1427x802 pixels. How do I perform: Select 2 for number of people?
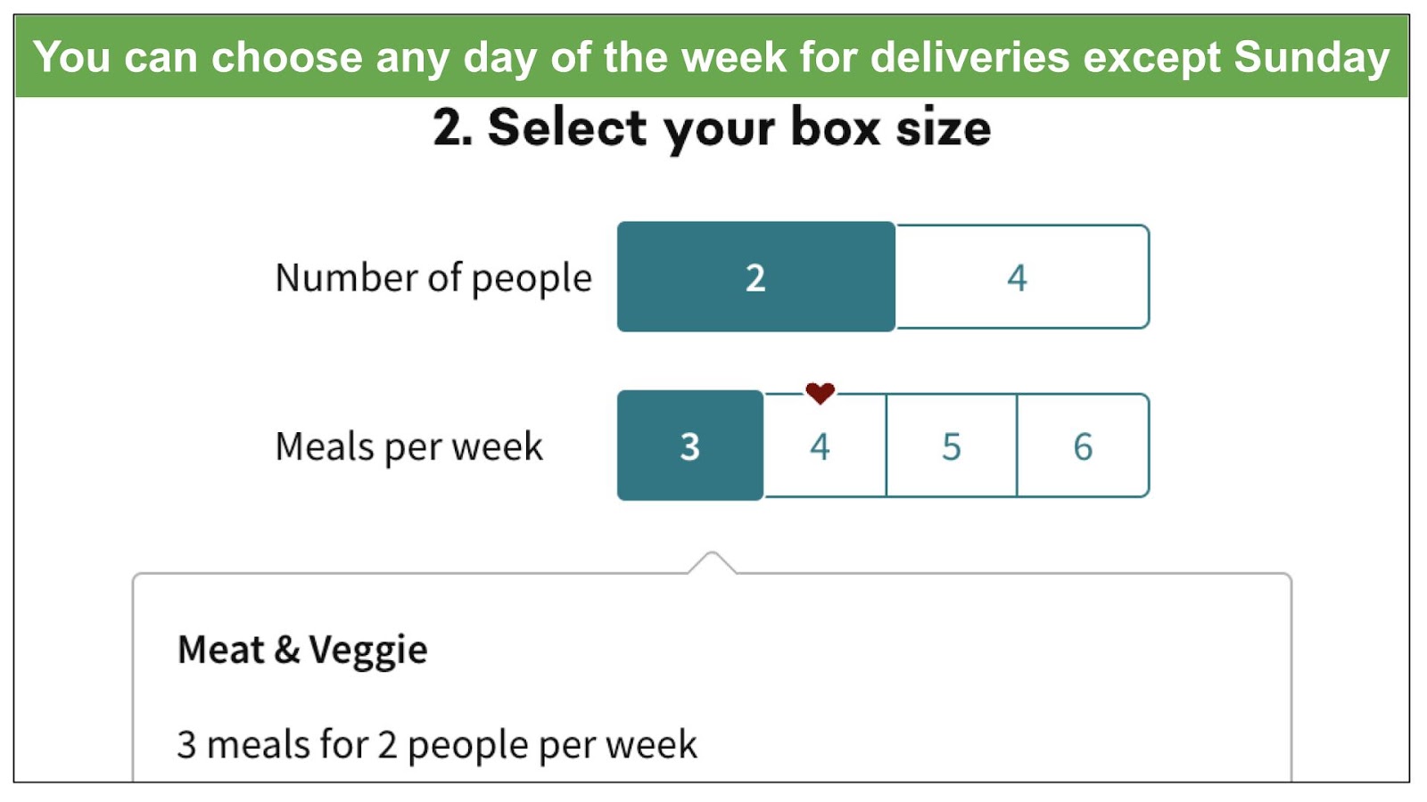point(756,277)
